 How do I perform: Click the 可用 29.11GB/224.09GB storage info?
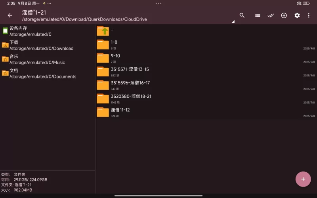click(x=24, y=180)
